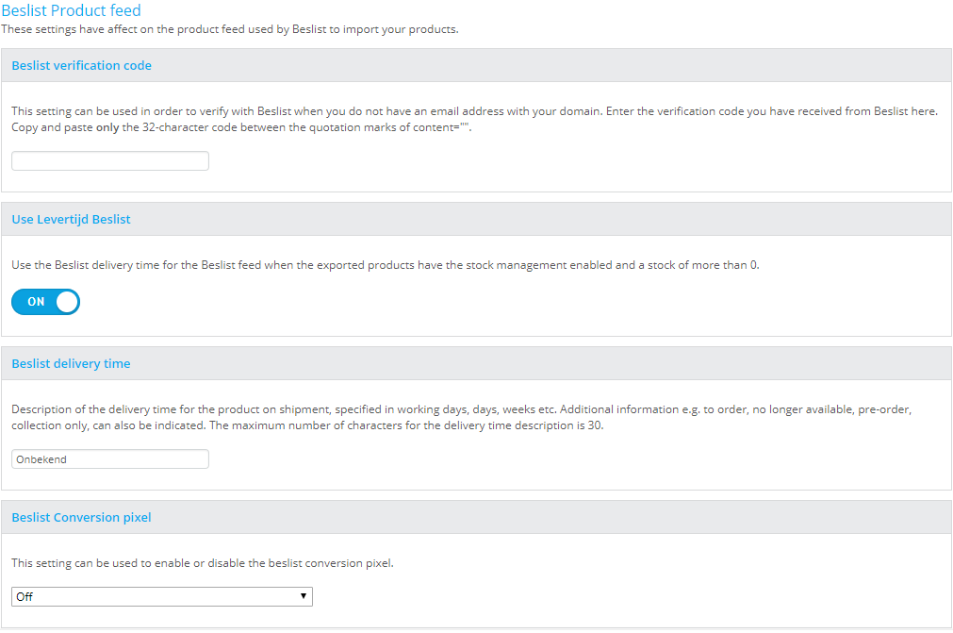Toggle off the Use Levertijd Beslist switch

coord(45,302)
